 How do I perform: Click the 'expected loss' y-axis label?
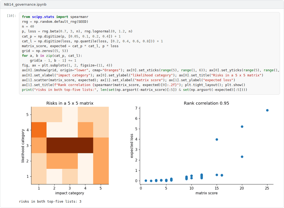tap(132, 146)
